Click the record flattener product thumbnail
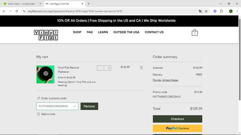Image resolution: width=241 pixels, height=135 pixels. pyautogui.click(x=45, y=74)
